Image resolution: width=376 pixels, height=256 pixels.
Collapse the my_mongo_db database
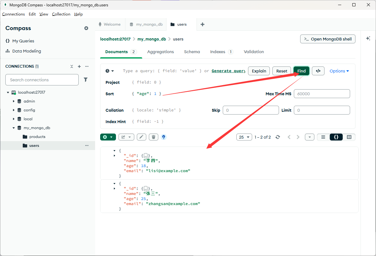pos(14,128)
